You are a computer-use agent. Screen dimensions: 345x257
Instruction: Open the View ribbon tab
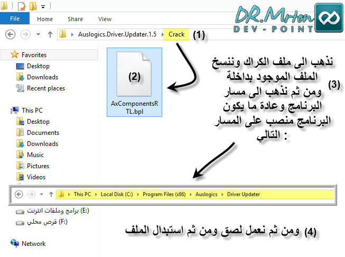105,19
